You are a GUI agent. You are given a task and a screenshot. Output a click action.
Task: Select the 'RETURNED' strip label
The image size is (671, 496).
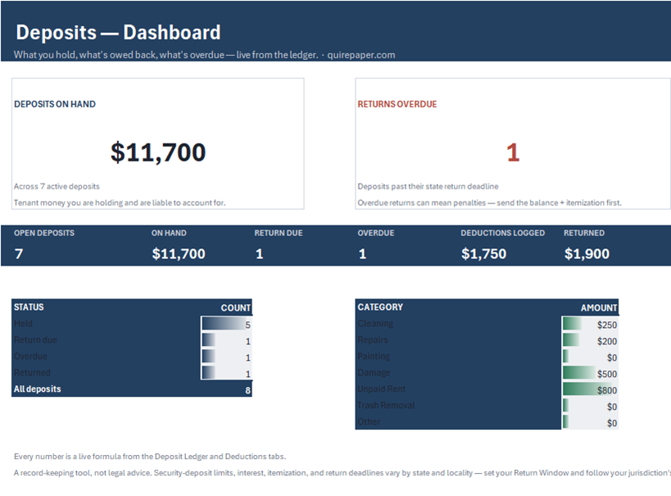pos(584,233)
